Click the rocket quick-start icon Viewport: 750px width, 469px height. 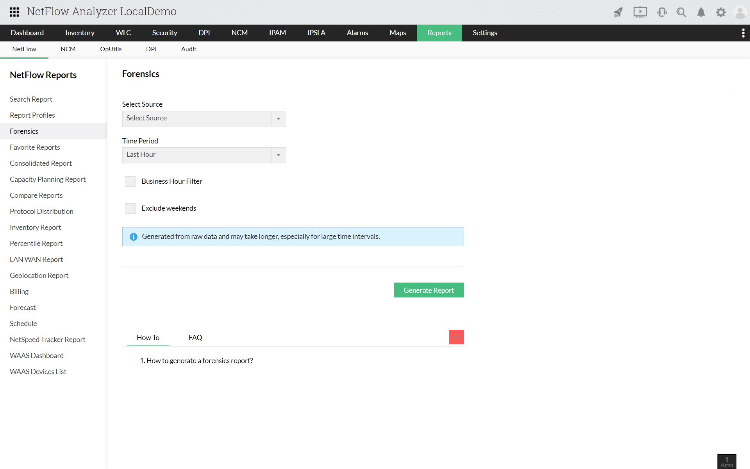pos(618,12)
